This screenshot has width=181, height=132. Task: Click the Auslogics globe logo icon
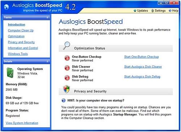pos(6,7)
